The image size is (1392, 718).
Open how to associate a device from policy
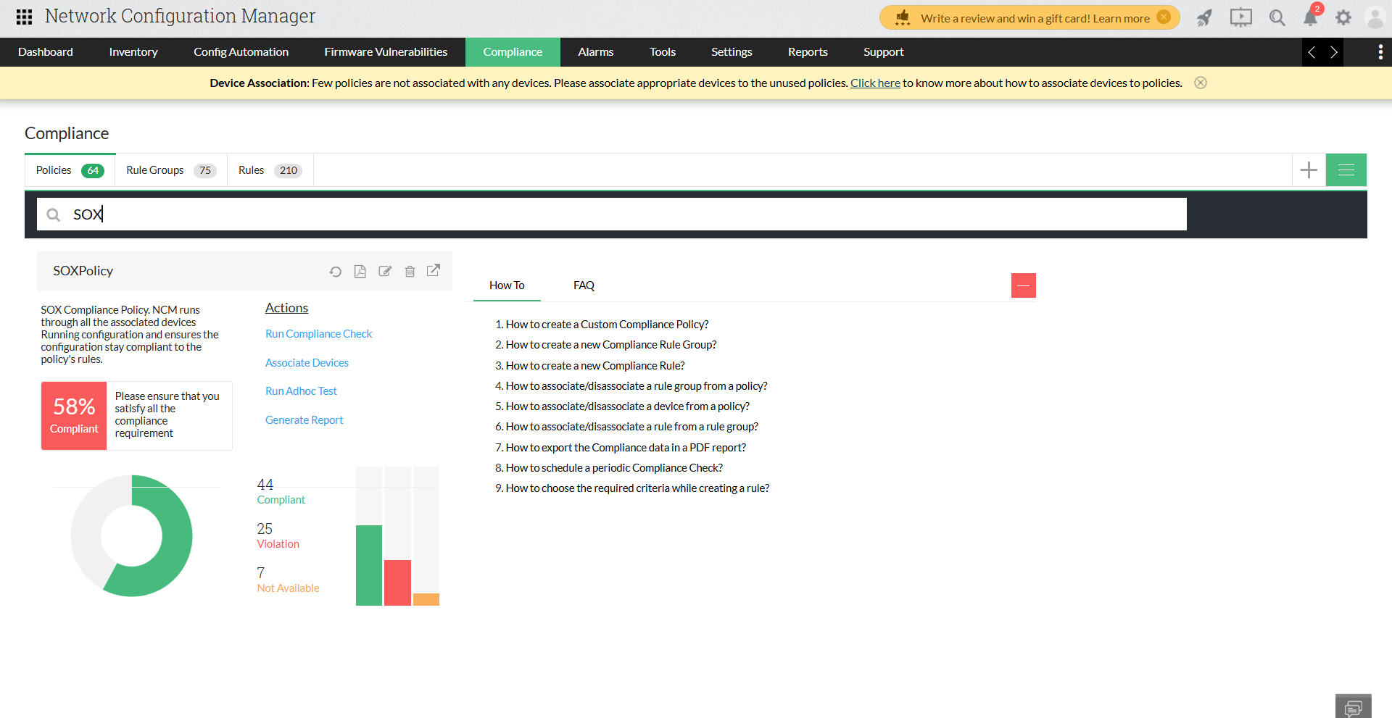click(628, 406)
